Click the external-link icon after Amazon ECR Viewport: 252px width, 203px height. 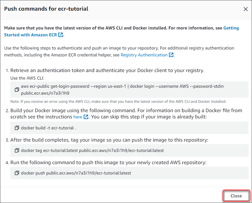(x=60, y=35)
